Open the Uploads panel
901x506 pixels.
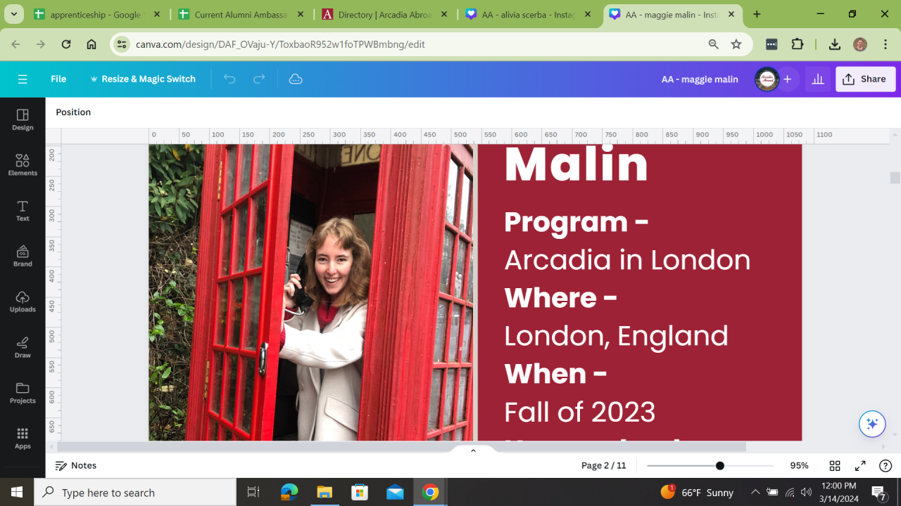(x=23, y=301)
